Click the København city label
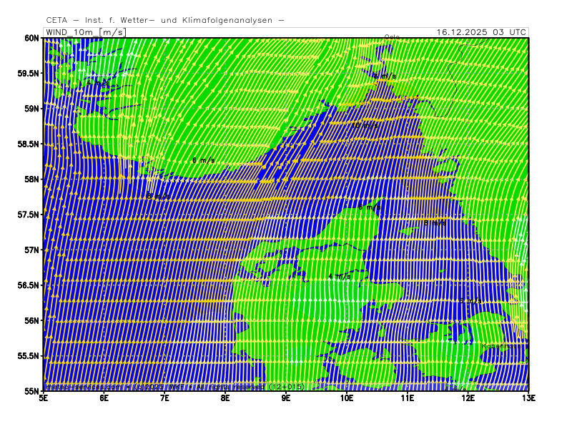 coord(495,347)
